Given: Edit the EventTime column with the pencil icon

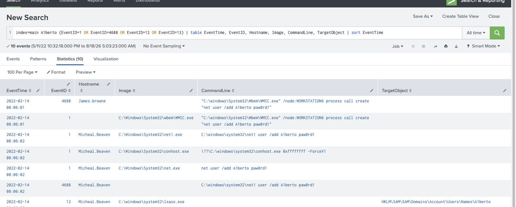Looking at the screenshot, I should click(38, 91).
